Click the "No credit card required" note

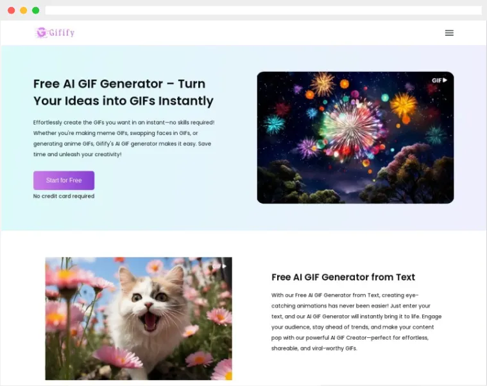coord(64,197)
